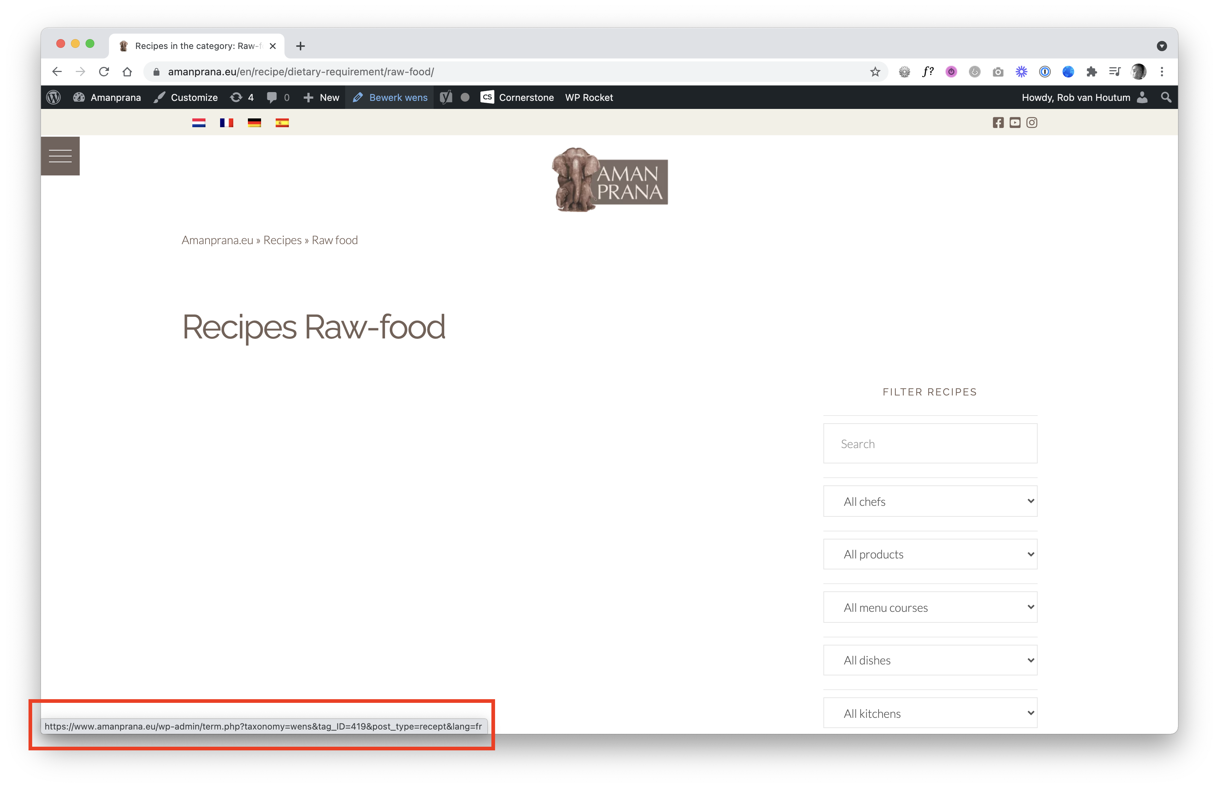1219x788 pixels.
Task: Reload the current page
Action: coord(104,72)
